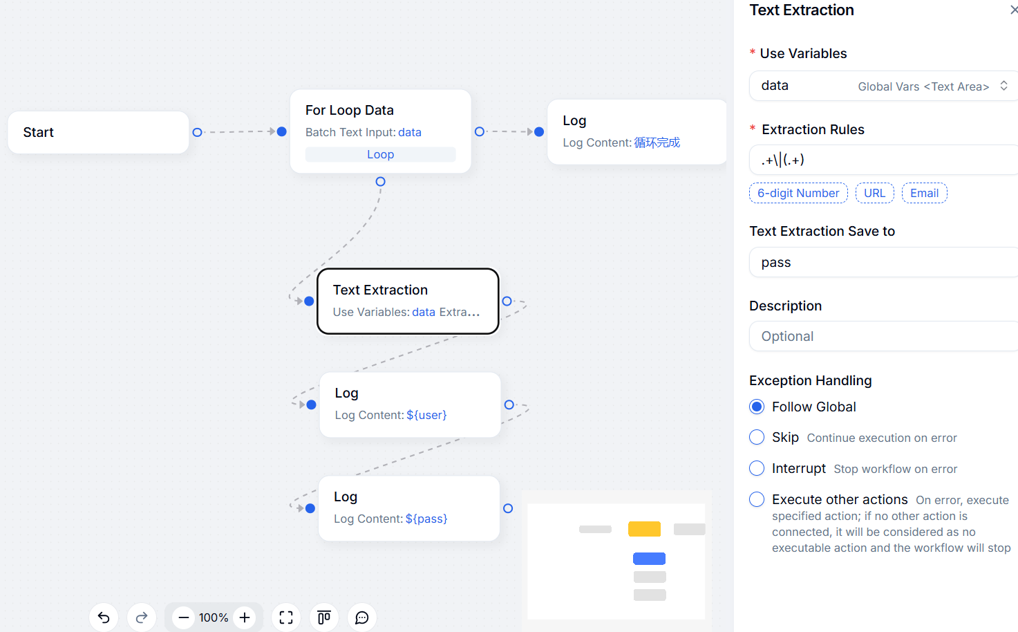Click the Description optional input field

click(883, 336)
